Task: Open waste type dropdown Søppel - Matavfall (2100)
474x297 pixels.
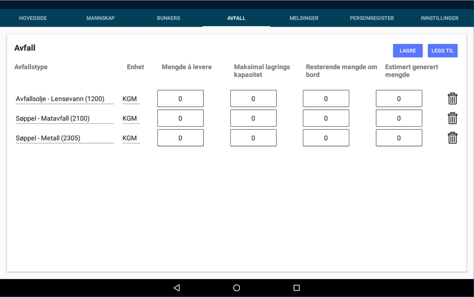Action: pos(65,119)
